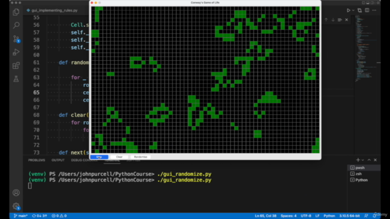Click 'def clear(' on line 68

pos(74,115)
